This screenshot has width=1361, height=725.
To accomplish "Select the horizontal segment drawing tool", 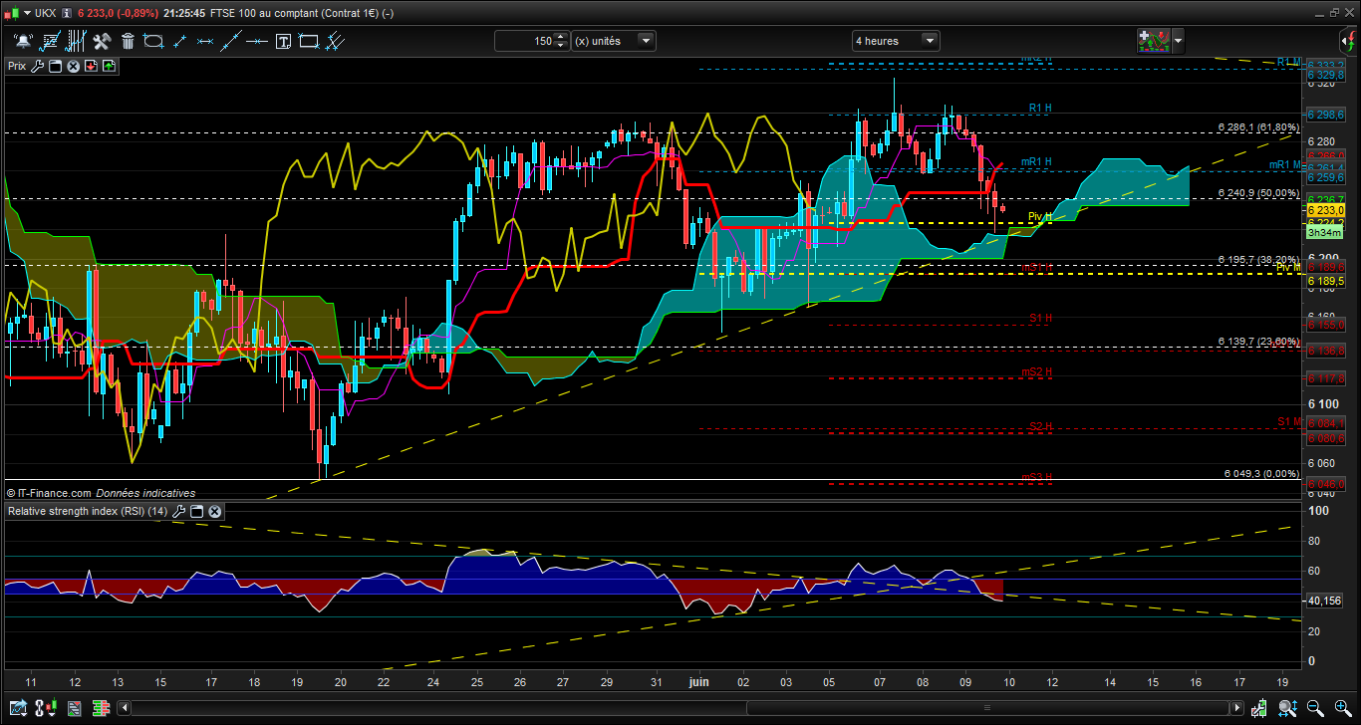I will point(206,41).
